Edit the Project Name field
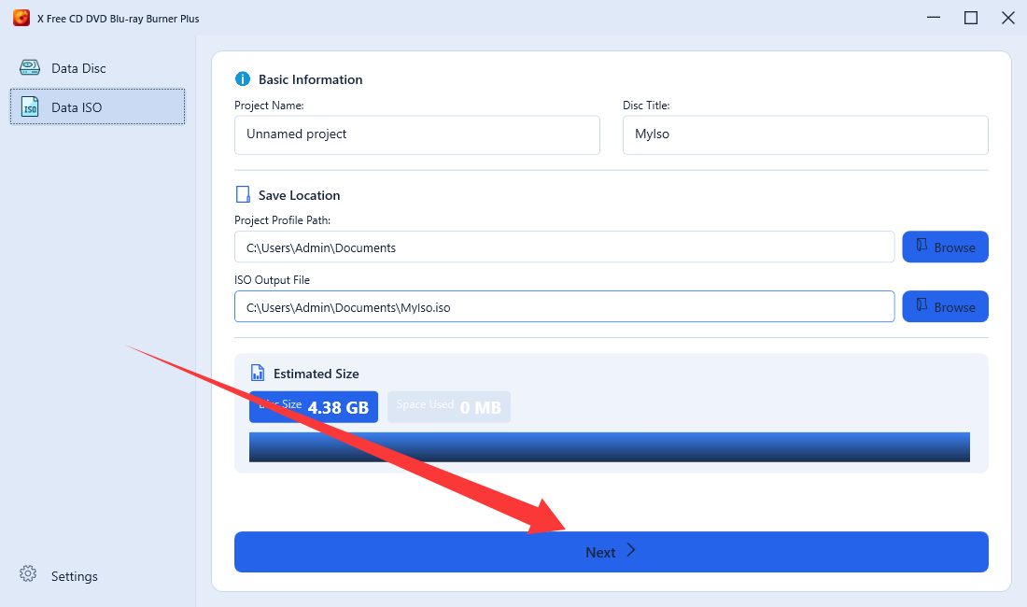 click(417, 134)
